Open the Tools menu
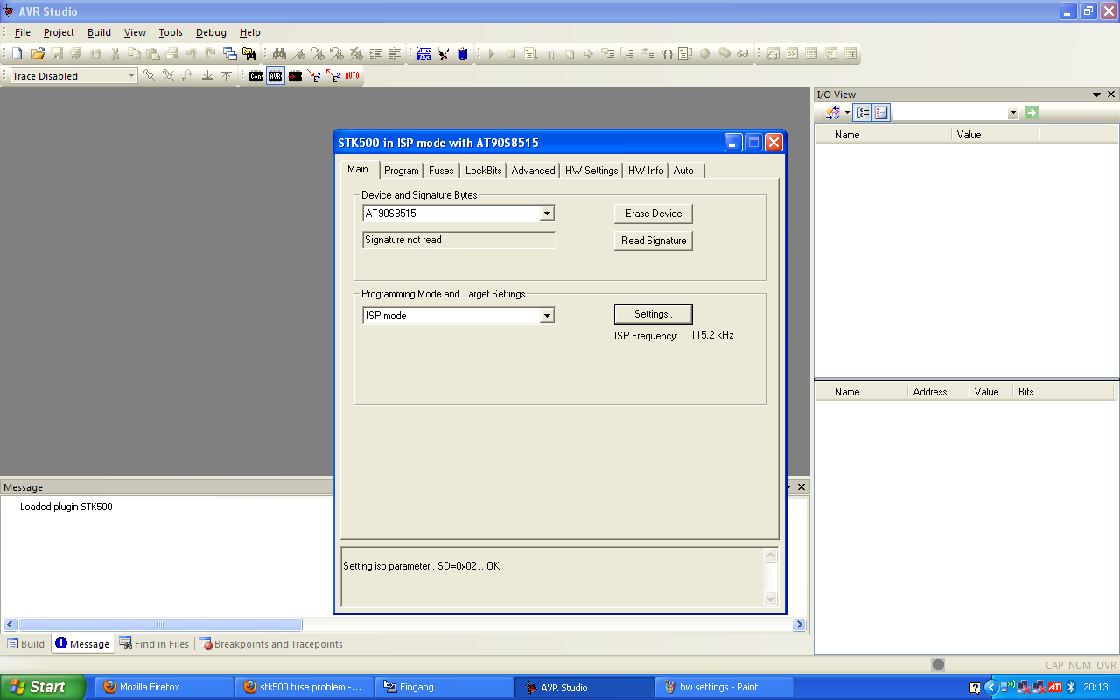The height and width of the screenshot is (700, 1120). (x=171, y=32)
